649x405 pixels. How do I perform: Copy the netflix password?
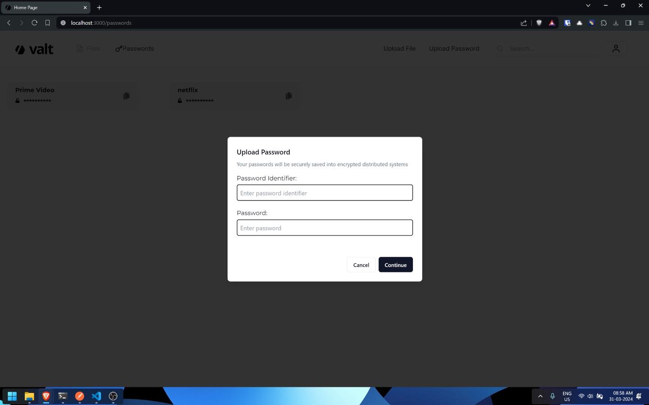pos(288,96)
